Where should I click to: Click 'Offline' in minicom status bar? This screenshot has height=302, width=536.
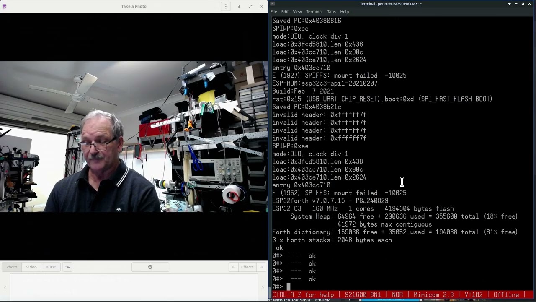pyautogui.click(x=506, y=295)
